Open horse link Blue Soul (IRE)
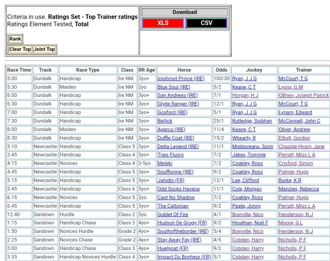This screenshot has width=330, height=261. pyautogui.click(x=174, y=87)
